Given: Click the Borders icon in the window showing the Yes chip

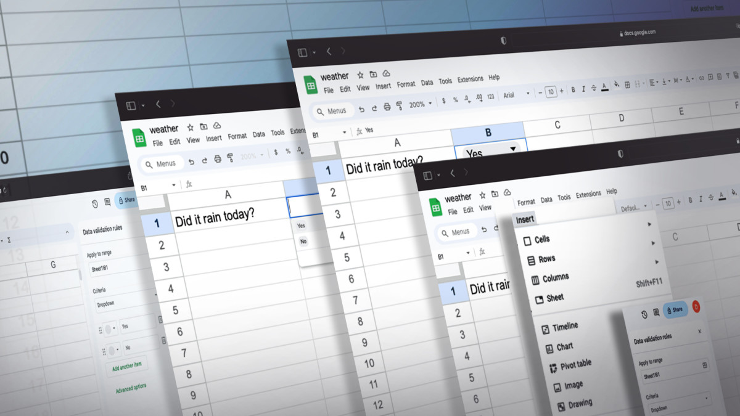Looking at the screenshot, I should click(628, 84).
